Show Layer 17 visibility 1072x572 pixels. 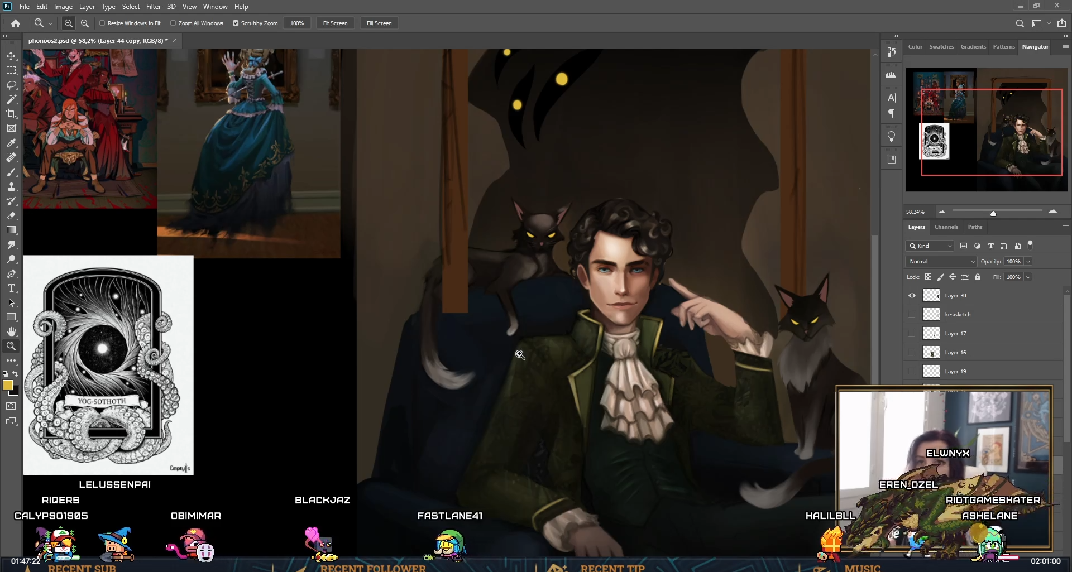click(912, 333)
